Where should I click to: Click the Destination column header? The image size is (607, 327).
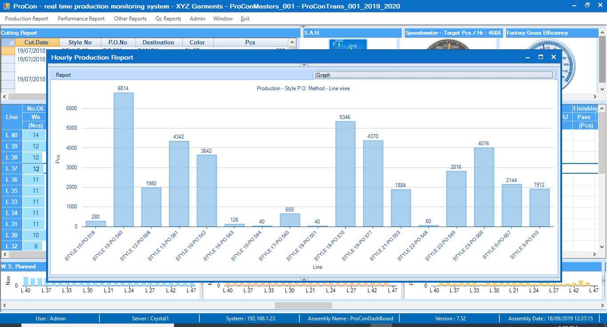[158, 42]
